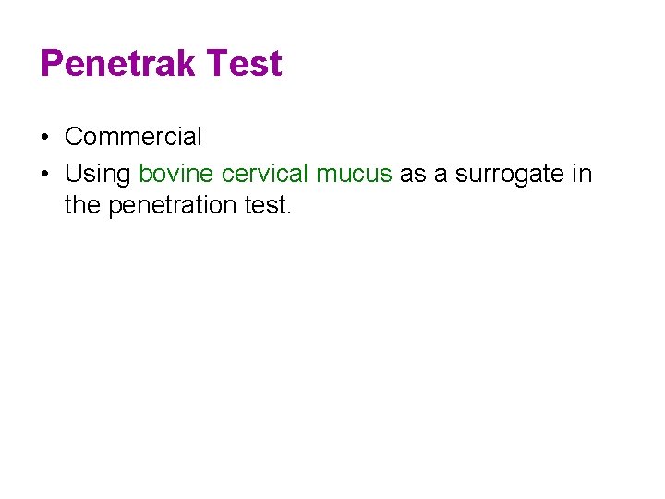Viewport: 665px width, 499px height.
Task: Click the word 'test.' ending the sentence
Action: pyautogui.click(x=268, y=206)
